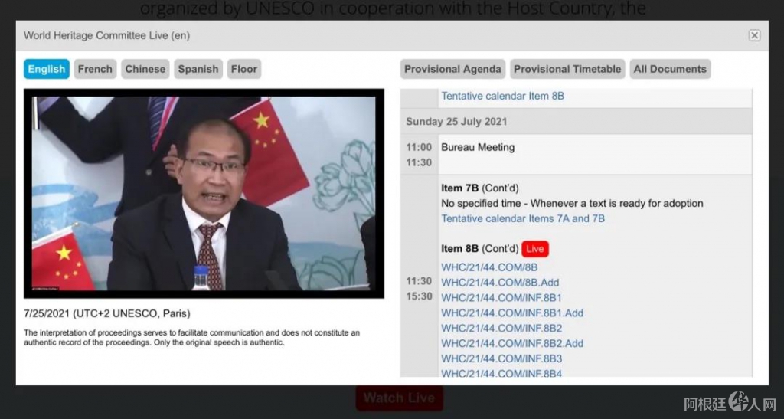Image resolution: width=784 pixels, height=419 pixels.
Task: Select the English audio language tab
Action: (x=47, y=69)
